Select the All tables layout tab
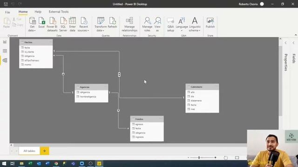This screenshot has height=167, width=298. pos(29,151)
